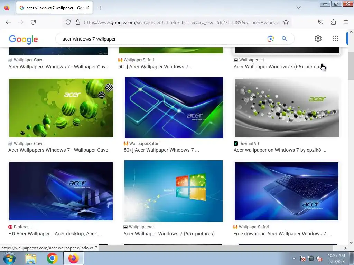This screenshot has height=265, width=354.
Task: Open 'Acer wallpaper on Windows 7 by epzik8' link
Action: coord(280,150)
